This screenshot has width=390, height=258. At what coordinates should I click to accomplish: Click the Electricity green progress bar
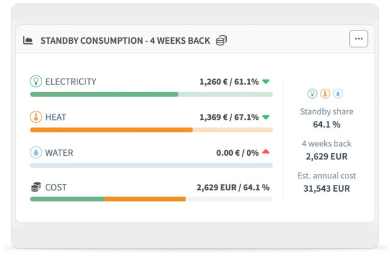[x=104, y=94]
